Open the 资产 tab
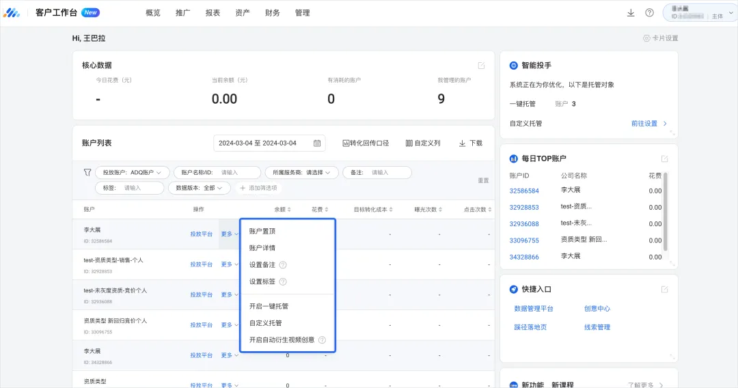 (x=243, y=13)
